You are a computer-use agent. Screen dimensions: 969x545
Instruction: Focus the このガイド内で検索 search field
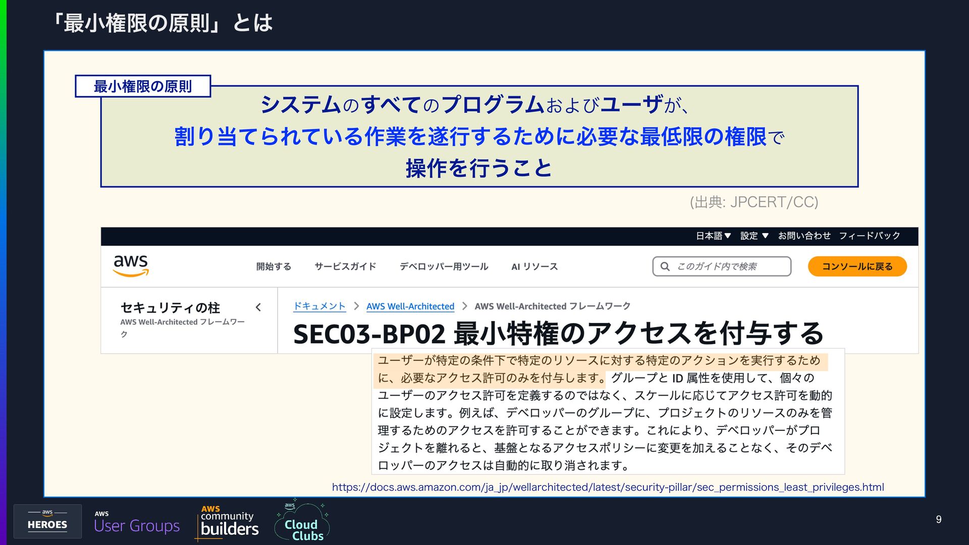(x=722, y=266)
